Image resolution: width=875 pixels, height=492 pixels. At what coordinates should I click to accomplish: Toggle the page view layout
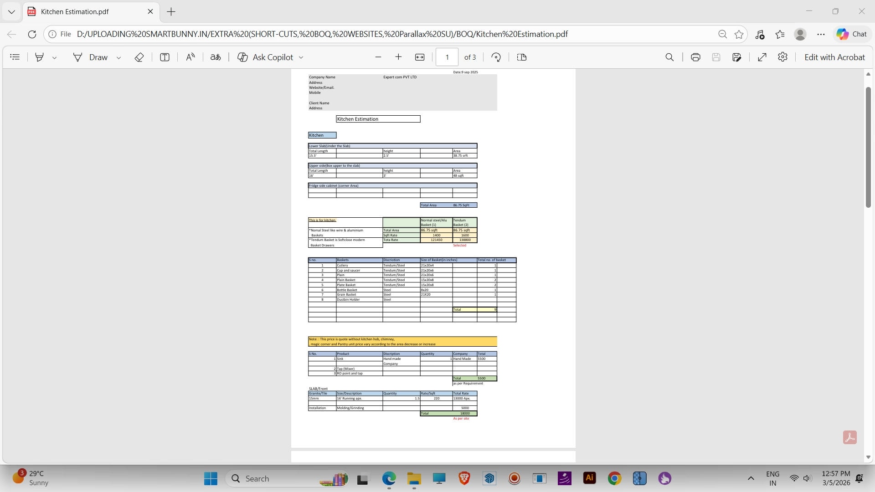click(x=522, y=57)
